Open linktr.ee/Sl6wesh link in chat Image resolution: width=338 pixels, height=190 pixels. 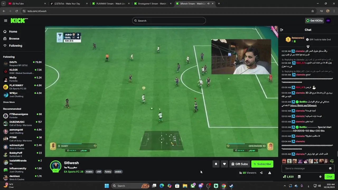pyautogui.click(x=303, y=106)
